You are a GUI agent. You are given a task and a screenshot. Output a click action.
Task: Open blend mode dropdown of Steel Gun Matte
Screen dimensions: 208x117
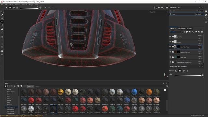point(200,46)
